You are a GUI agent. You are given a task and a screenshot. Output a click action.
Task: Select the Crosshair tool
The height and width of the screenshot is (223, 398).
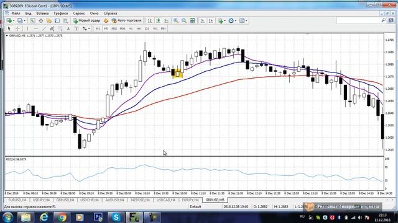tap(17, 28)
